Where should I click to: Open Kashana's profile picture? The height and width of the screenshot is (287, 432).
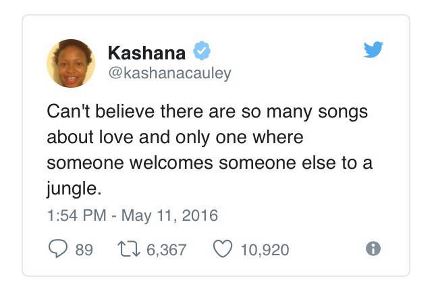click(x=70, y=63)
